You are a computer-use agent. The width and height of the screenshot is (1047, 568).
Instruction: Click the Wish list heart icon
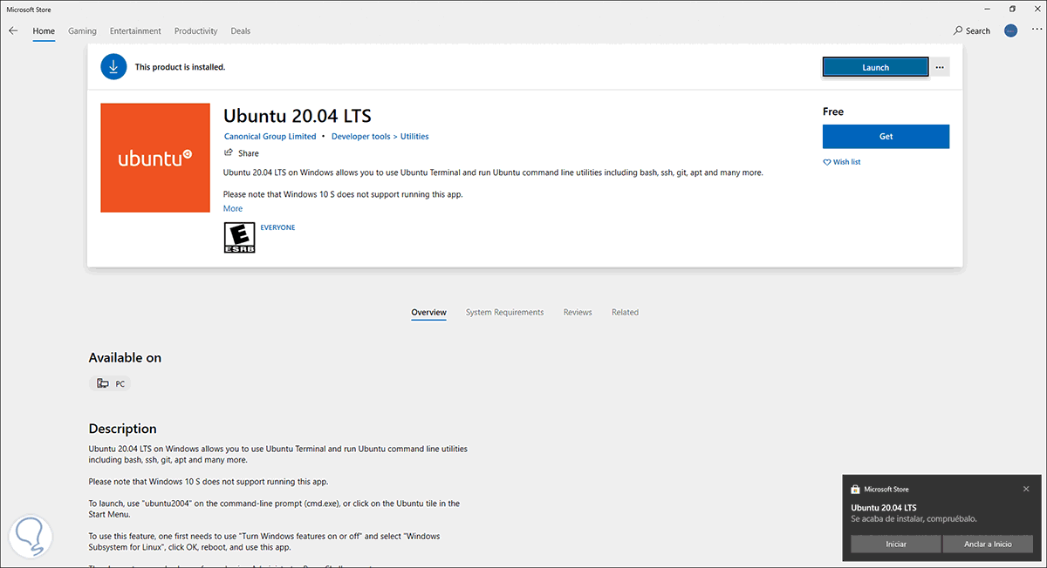click(x=827, y=162)
